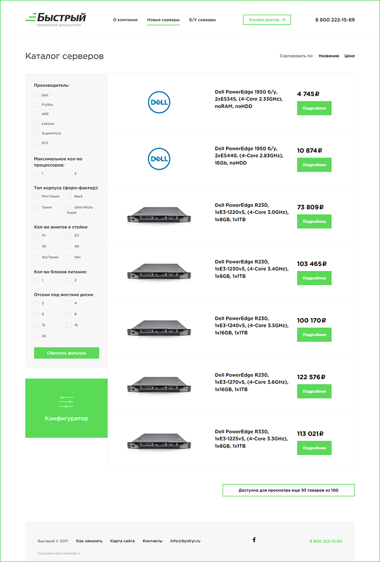The width and height of the screenshot is (380, 562).
Task: Tick the Lenovo manufacturer checkbox
Action: tap(36, 124)
